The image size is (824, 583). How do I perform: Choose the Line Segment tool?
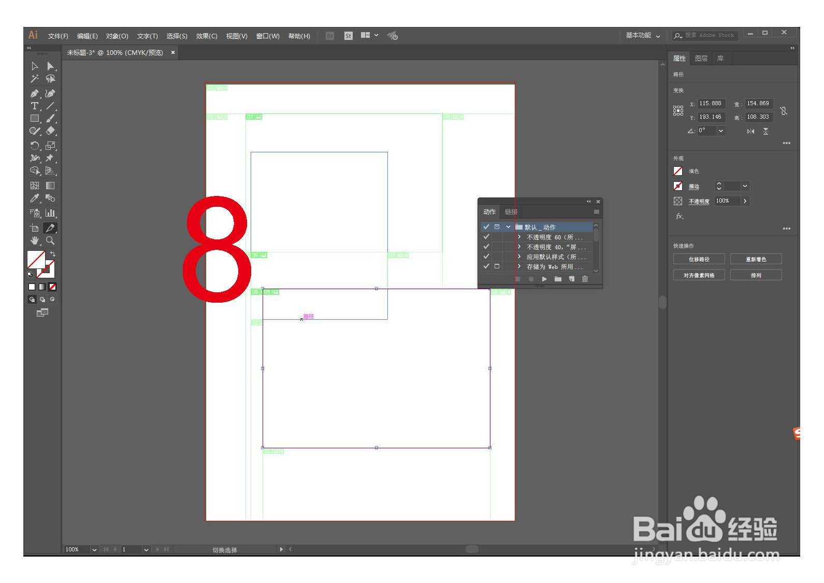coord(50,106)
